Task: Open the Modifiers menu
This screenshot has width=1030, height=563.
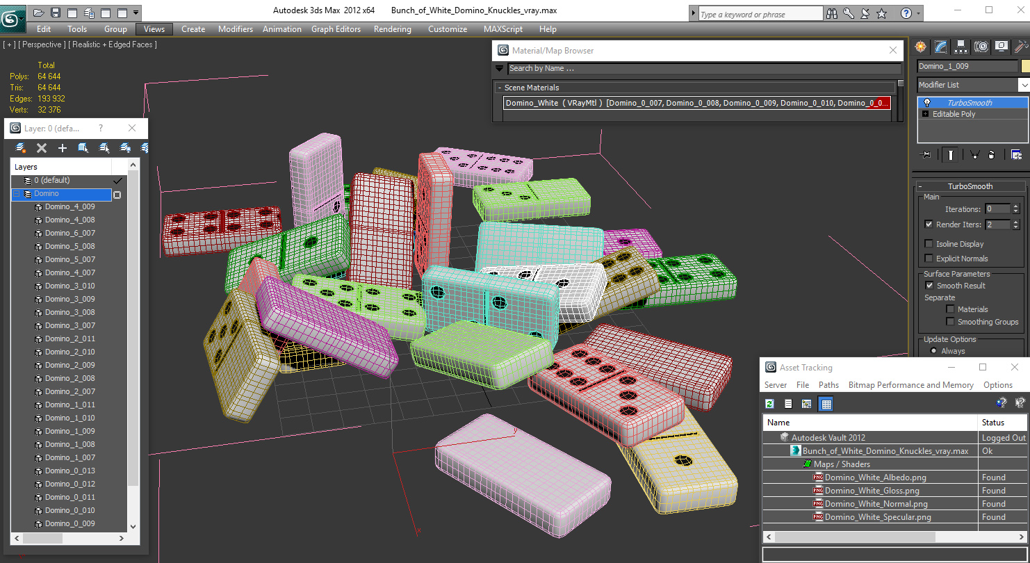Action: (x=236, y=29)
